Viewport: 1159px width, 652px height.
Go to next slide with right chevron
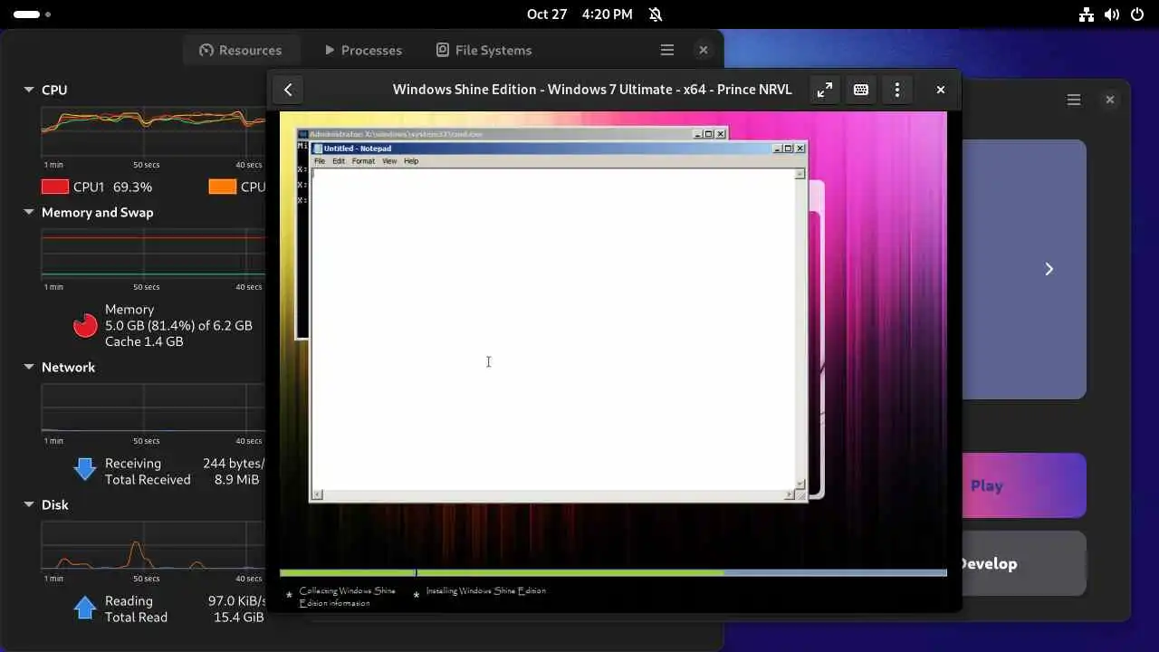click(x=1049, y=269)
